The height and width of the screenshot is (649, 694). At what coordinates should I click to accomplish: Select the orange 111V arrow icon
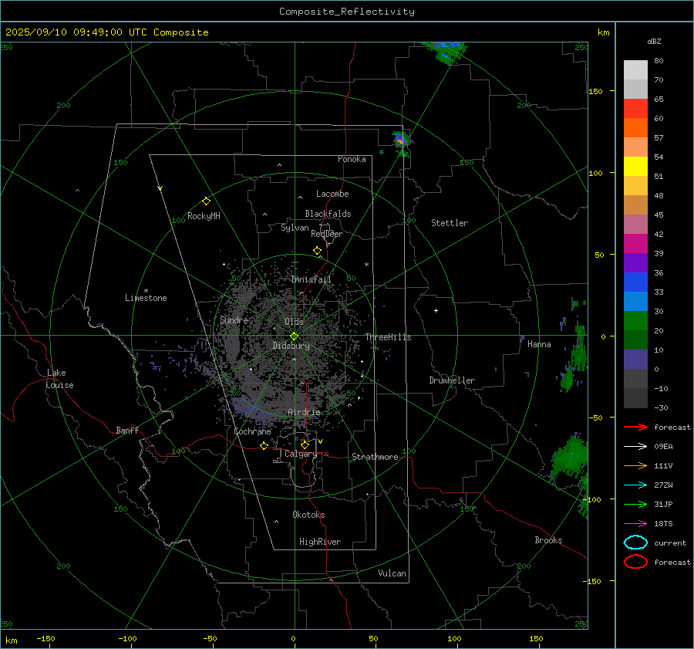click(x=635, y=465)
